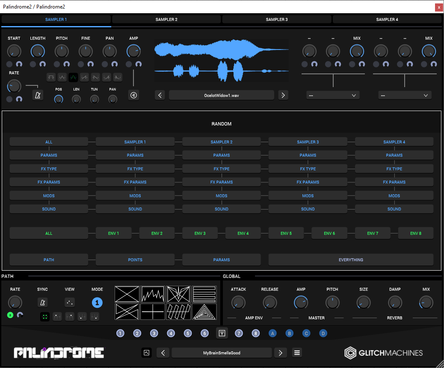Click the PATH view dots icon
Screen dimensions: 444x368
coord(70,302)
